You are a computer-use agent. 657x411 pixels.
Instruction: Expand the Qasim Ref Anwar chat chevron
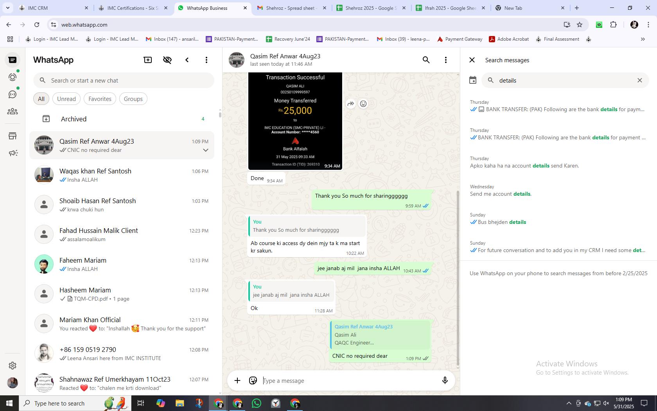click(x=206, y=150)
